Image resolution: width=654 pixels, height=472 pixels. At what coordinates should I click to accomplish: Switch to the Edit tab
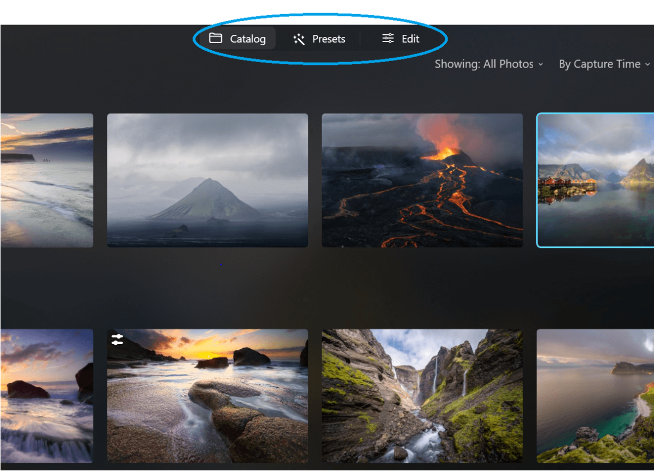[400, 38]
